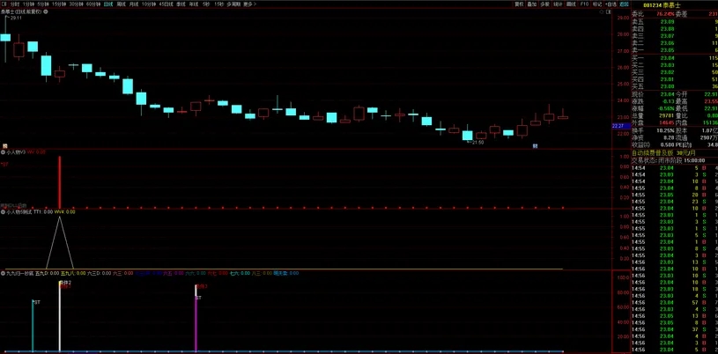
Task: Click the blue marker icon below candles
Action: [534, 145]
